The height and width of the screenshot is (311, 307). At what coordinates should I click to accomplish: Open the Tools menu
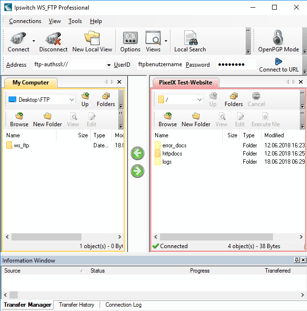pos(75,21)
